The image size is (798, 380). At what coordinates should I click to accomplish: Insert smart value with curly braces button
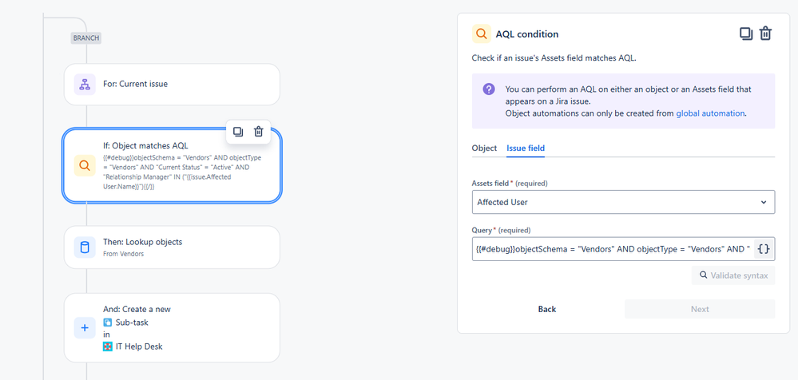pos(764,249)
